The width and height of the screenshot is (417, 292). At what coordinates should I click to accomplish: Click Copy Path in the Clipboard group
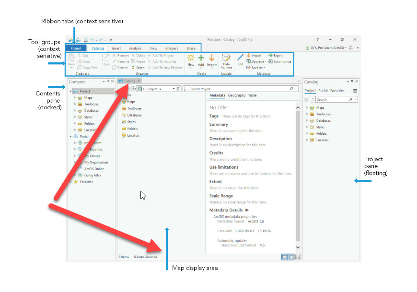point(88,68)
